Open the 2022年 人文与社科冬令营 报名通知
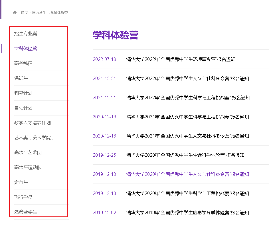Image resolution: width=269 pixels, height=225 pixels. 188,79
